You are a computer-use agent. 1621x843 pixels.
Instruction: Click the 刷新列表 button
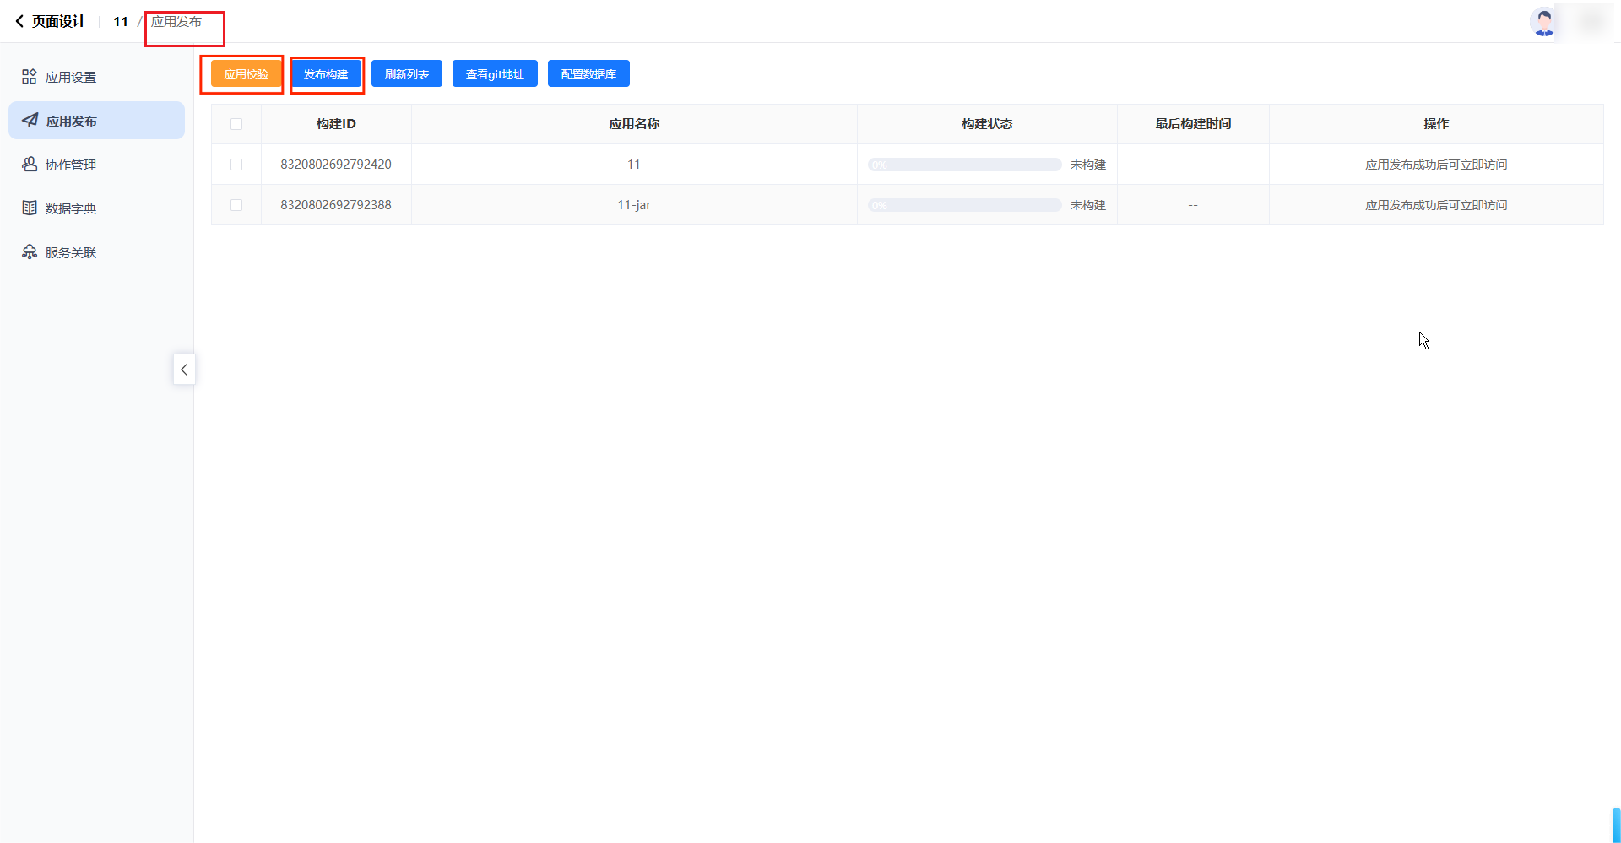tap(407, 74)
